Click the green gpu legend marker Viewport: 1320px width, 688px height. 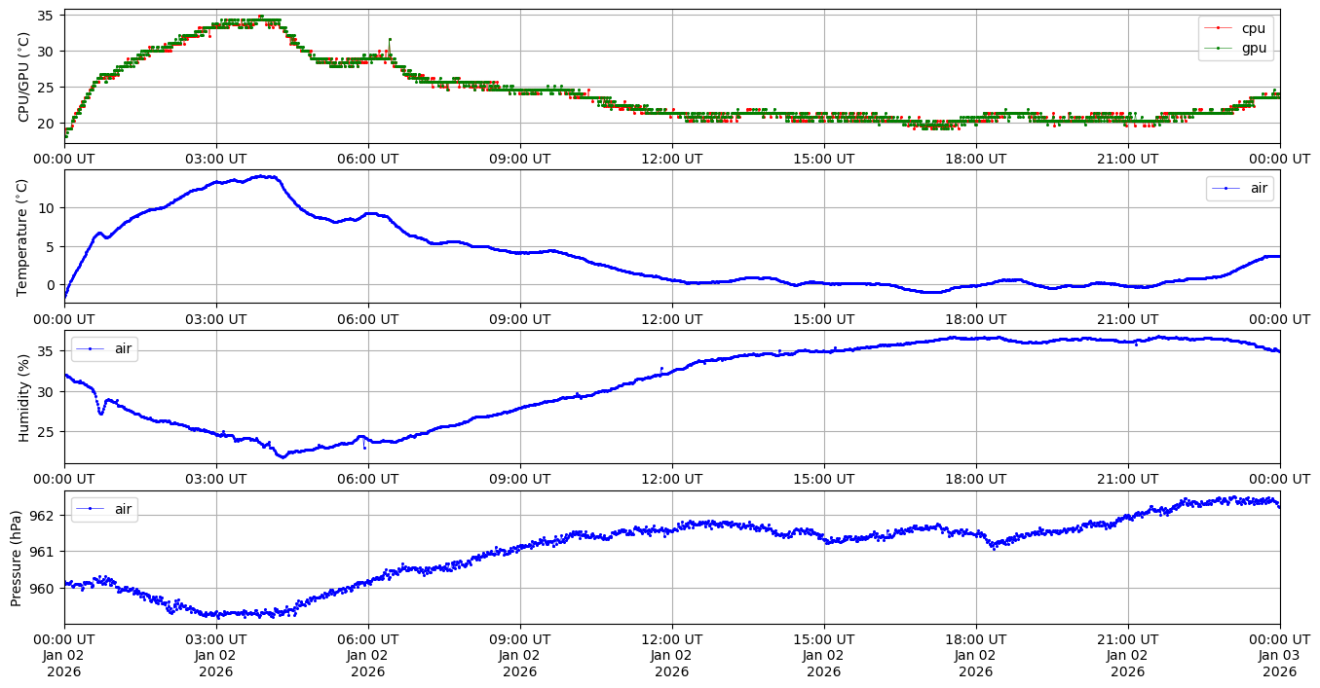pyautogui.click(x=1219, y=47)
